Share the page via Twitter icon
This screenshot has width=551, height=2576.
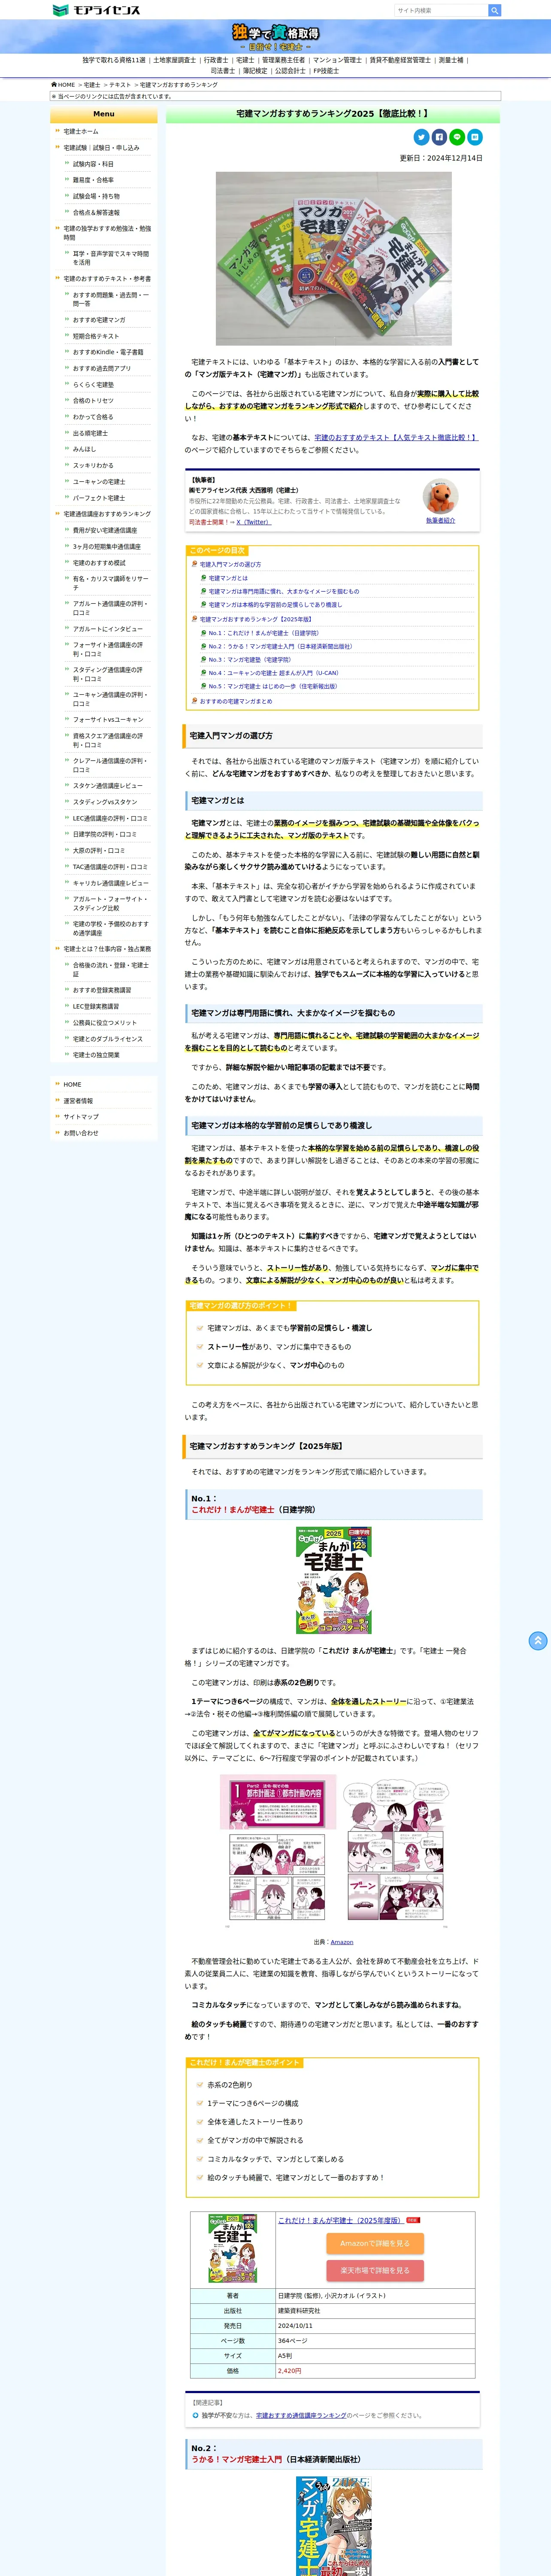[421, 137]
